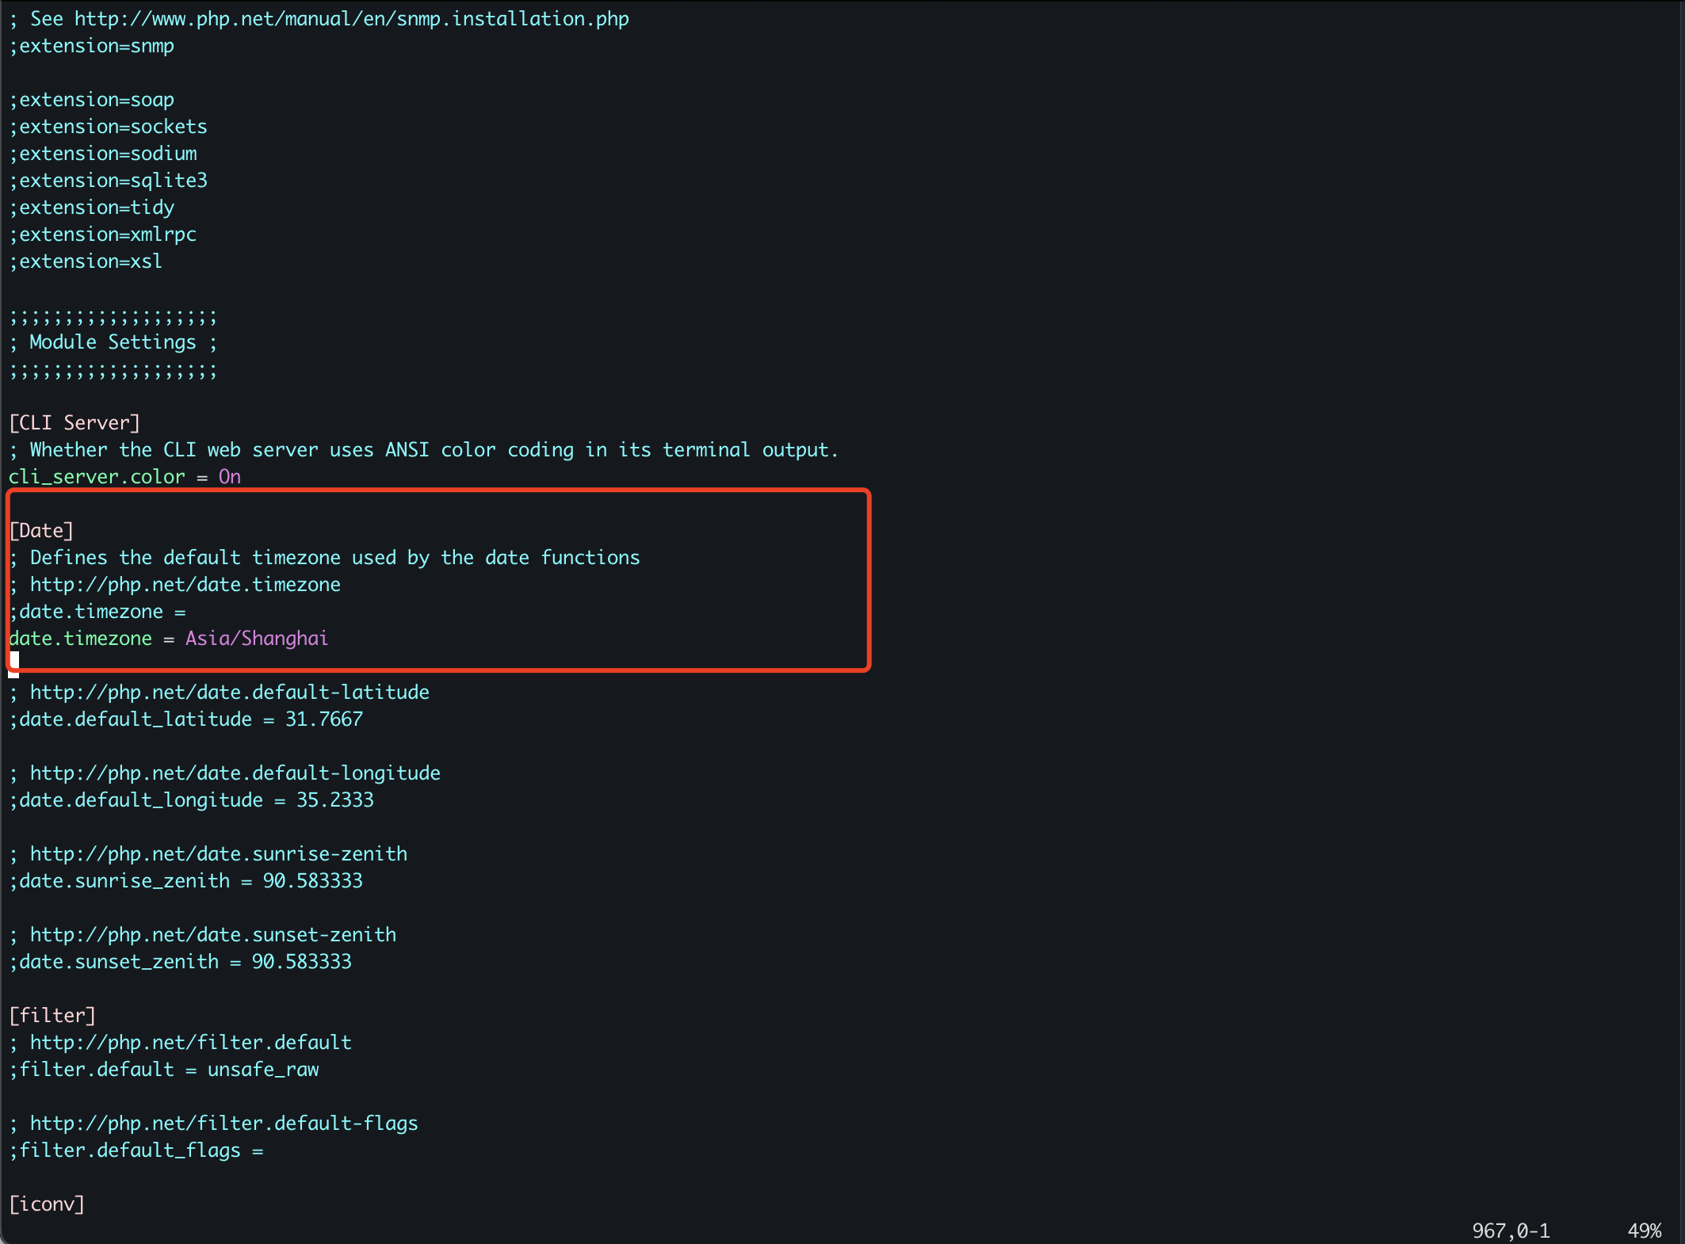Click the [CLI Server] section header

[75, 423]
